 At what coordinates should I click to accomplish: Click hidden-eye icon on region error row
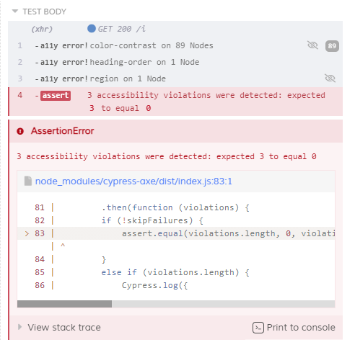click(330, 78)
